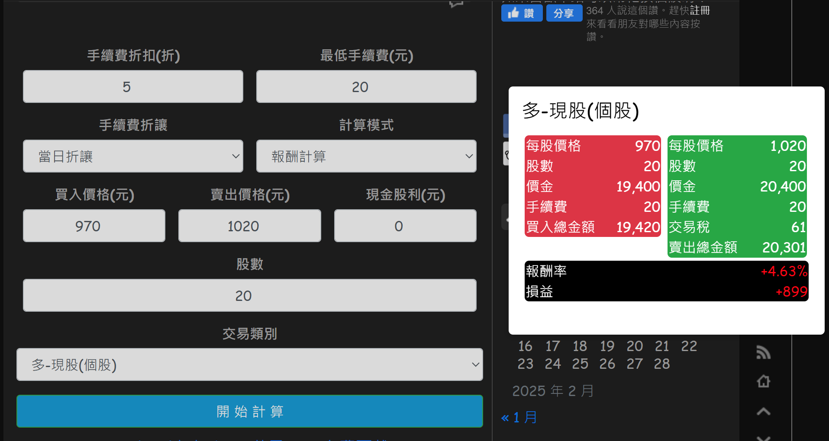Click the 現金股利 field showing 0
This screenshot has width=829, height=441.
[405, 226]
